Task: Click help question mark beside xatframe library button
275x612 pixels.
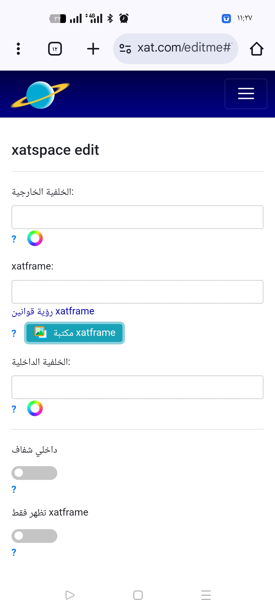Action: pos(14,333)
